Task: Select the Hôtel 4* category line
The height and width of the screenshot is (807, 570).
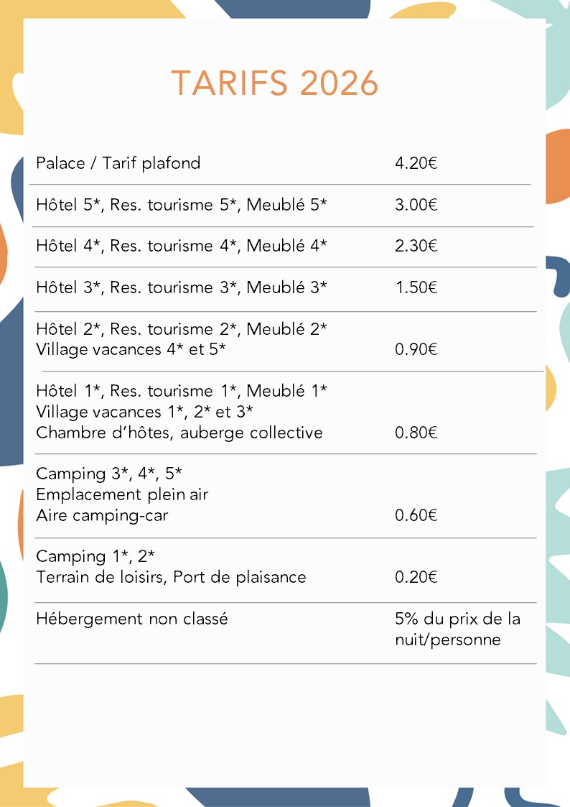Action: [182, 246]
